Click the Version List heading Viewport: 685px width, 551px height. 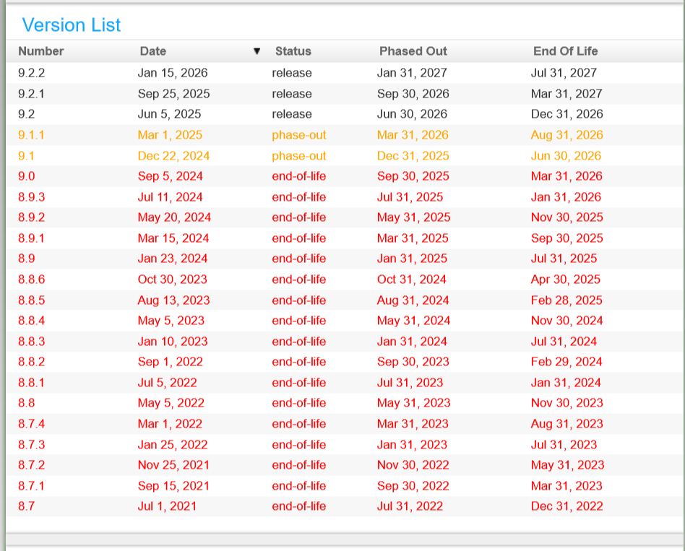(x=72, y=25)
